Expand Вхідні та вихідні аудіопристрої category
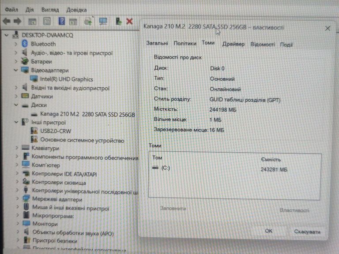 (16, 88)
